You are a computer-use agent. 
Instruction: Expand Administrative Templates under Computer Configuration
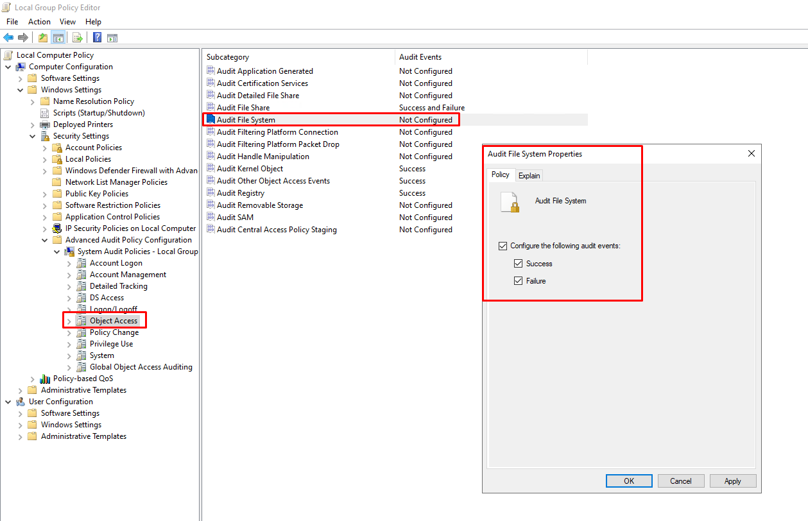point(20,390)
